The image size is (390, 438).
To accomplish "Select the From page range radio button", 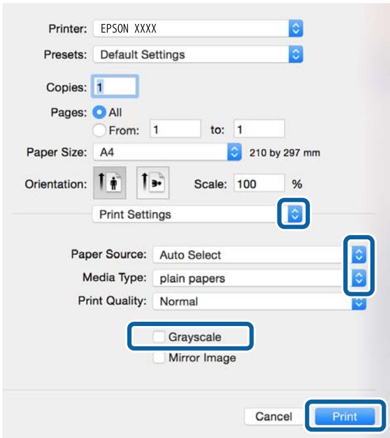I will click(99, 130).
